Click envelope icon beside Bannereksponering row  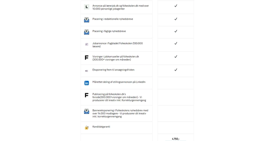(x=87, y=111)
